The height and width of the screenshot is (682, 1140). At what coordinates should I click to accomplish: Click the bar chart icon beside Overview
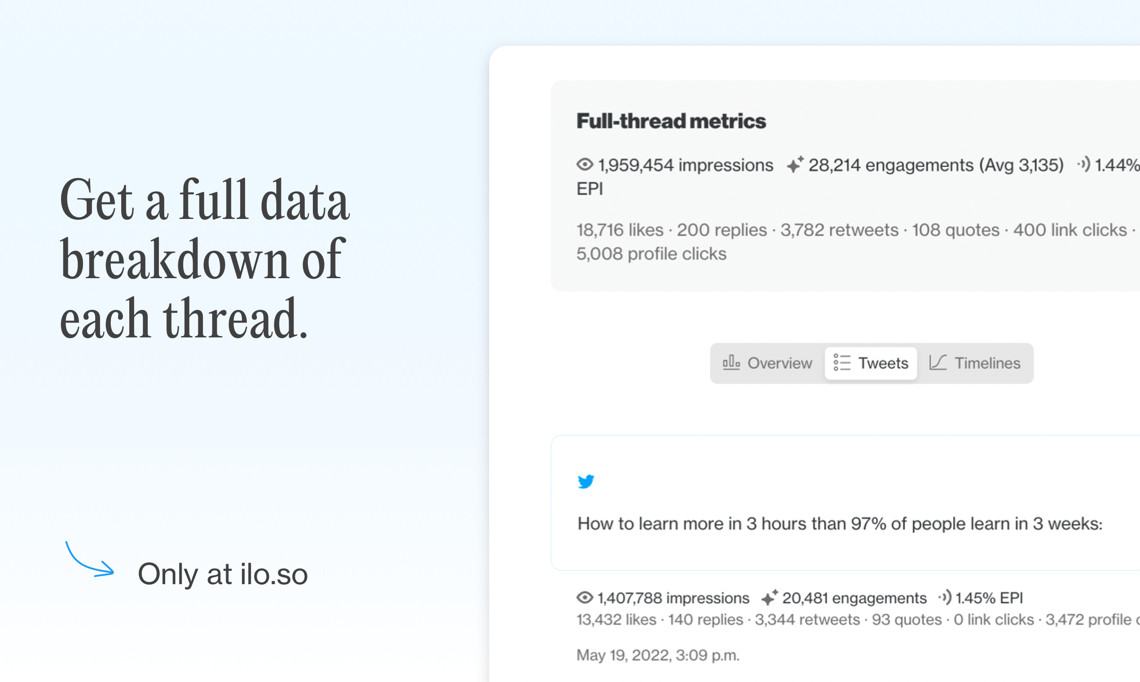(x=731, y=362)
